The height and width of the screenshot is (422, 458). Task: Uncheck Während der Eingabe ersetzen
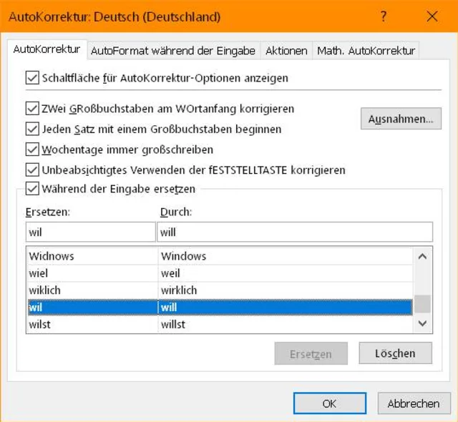click(x=32, y=190)
